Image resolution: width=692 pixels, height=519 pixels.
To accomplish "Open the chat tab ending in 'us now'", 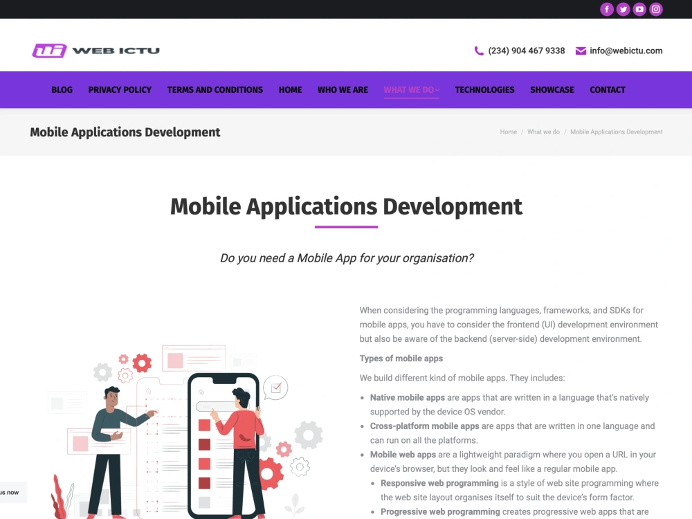I will point(12,493).
